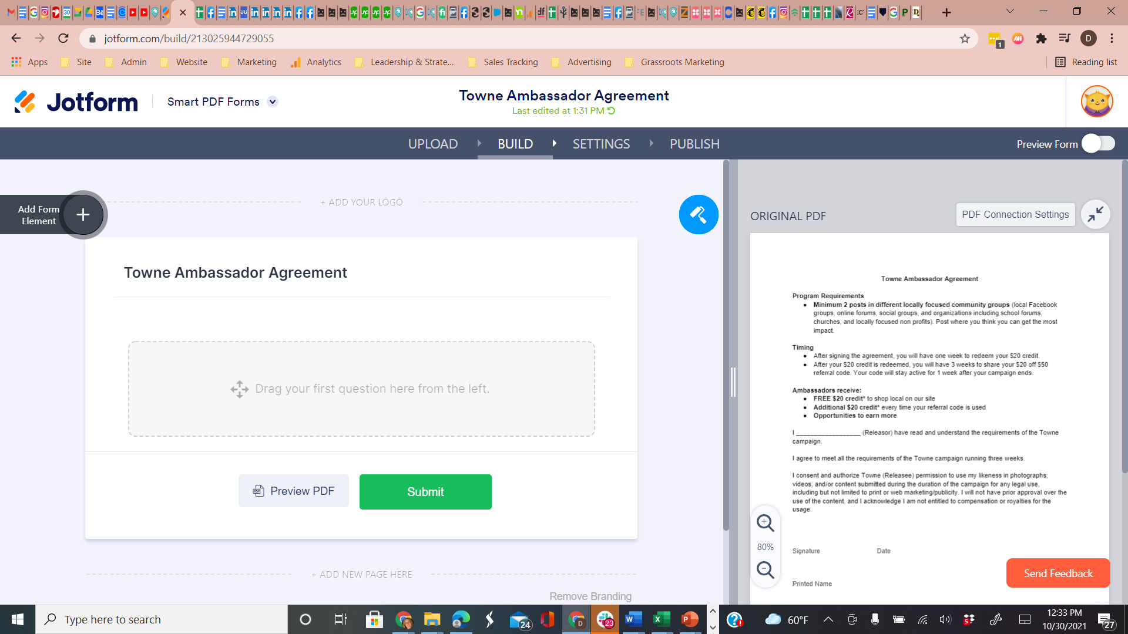
Task: Click the Jotform logo
Action: [75, 101]
